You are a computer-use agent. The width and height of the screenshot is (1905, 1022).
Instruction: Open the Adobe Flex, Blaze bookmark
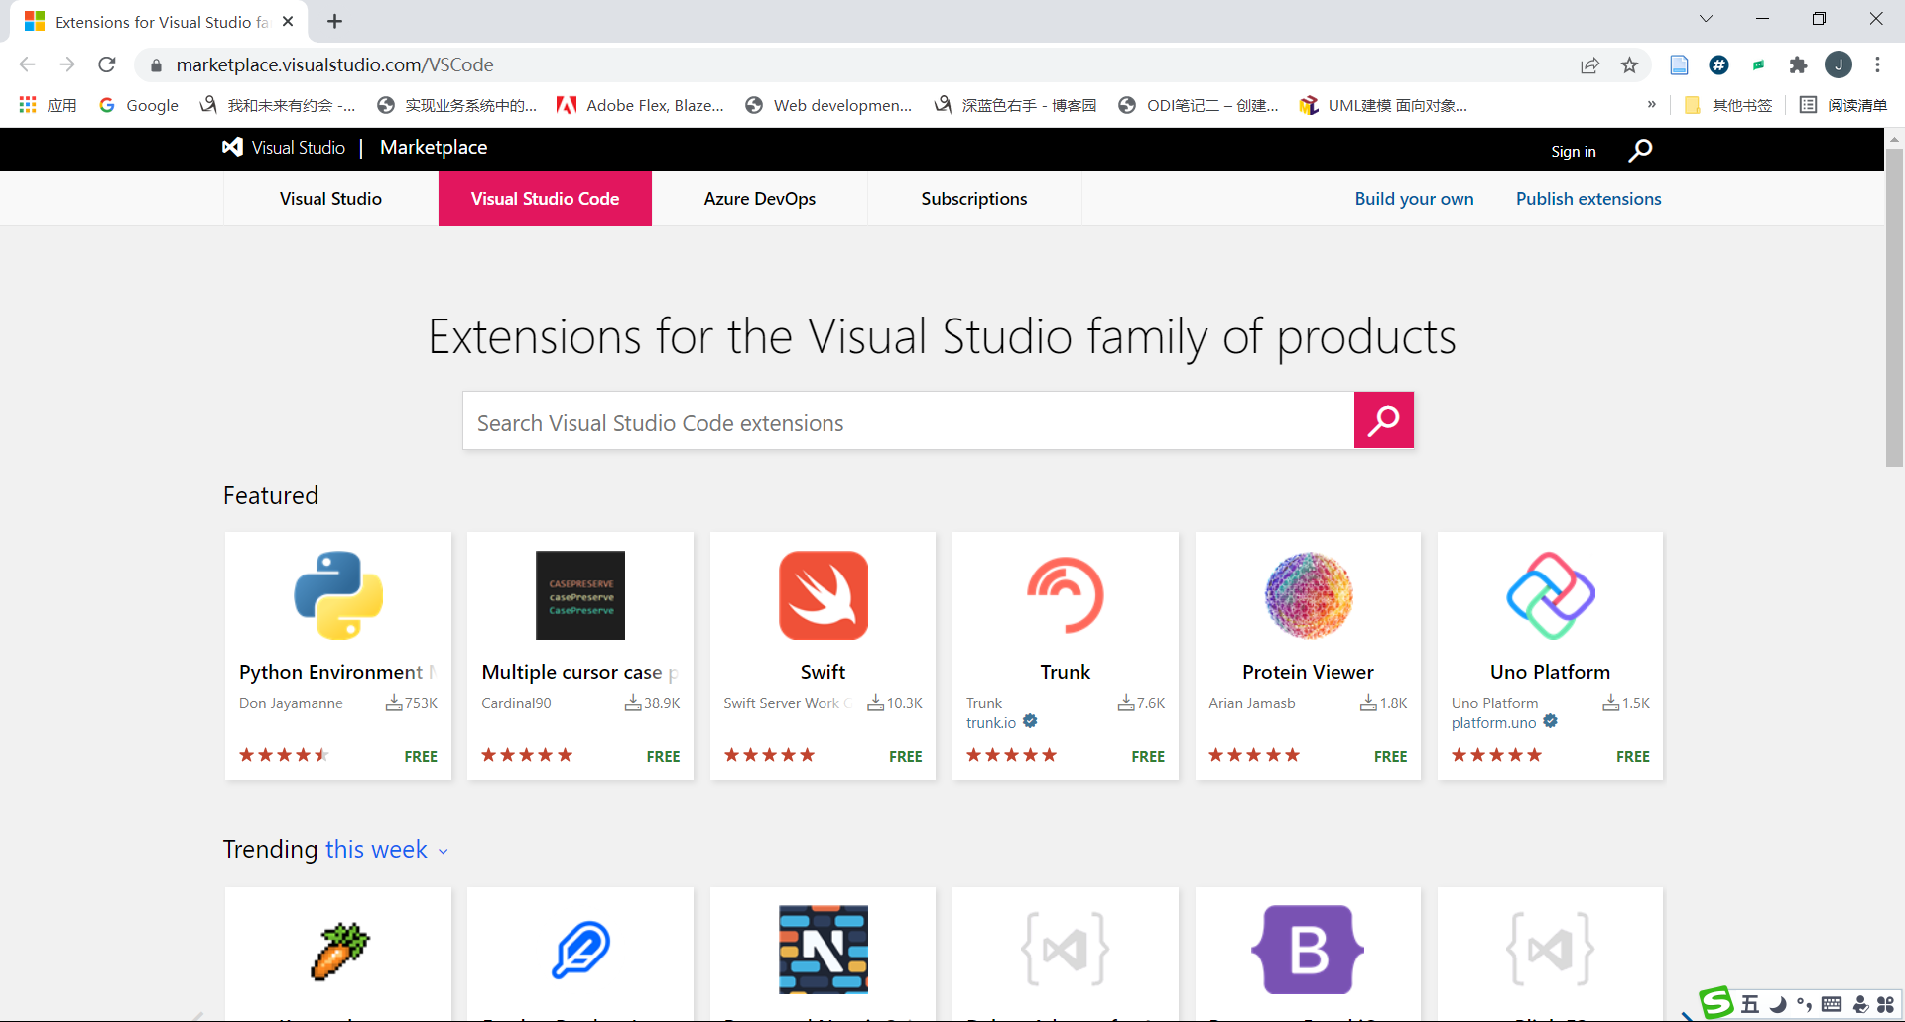click(x=641, y=104)
